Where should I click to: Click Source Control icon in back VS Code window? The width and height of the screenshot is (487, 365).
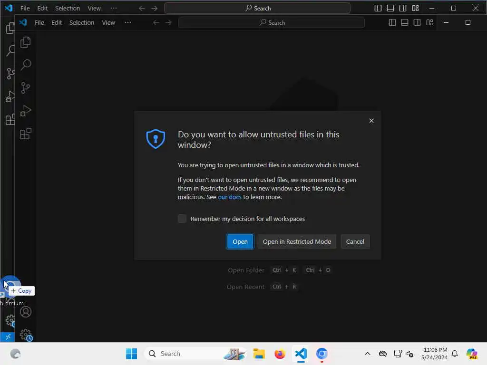(x=10, y=73)
